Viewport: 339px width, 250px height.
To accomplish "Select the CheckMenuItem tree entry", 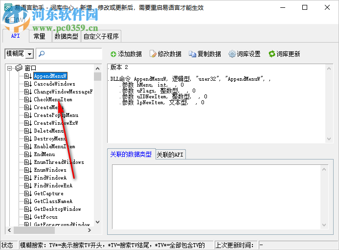I will [53, 99].
